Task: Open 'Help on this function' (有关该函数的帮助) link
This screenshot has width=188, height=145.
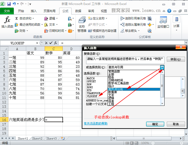Action: (96, 124)
